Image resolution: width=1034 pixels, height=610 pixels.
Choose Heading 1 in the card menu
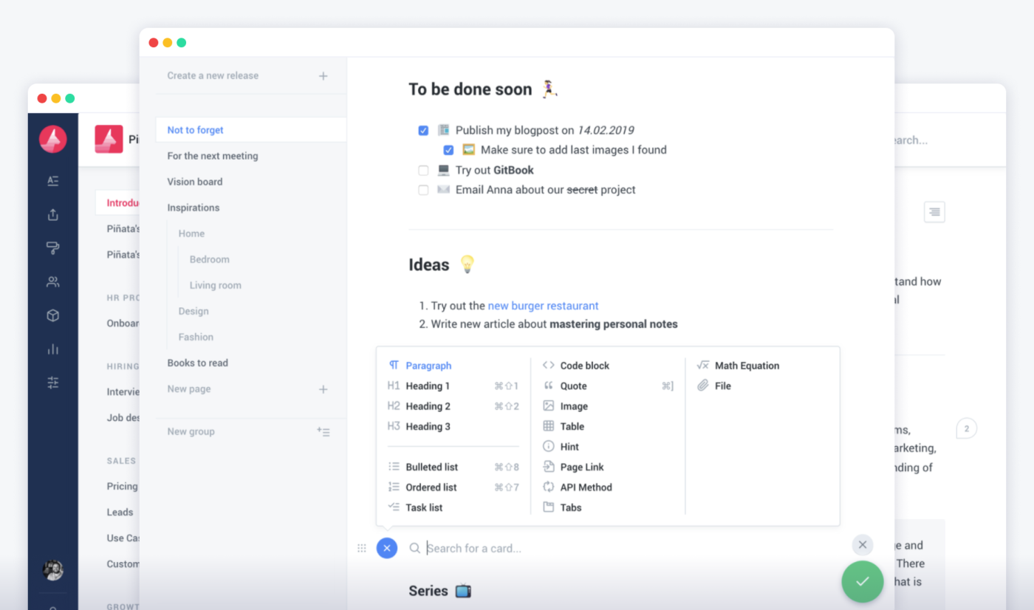point(427,386)
